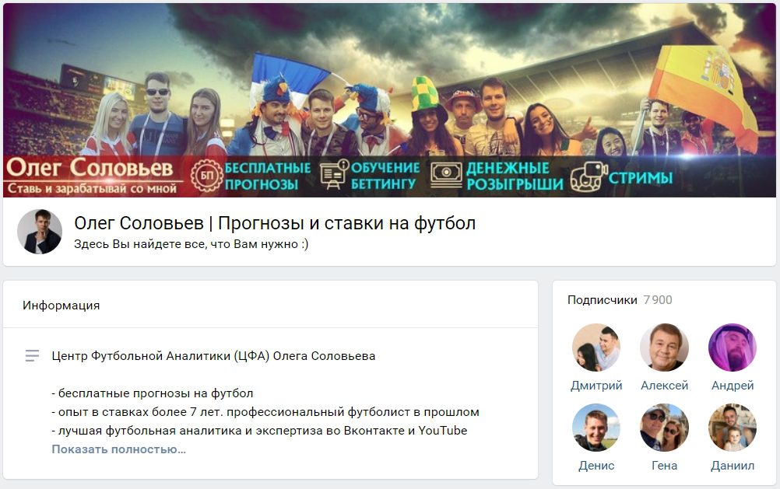Viewport: 780px width, 489px height.
Task: Click the presentation board icon near Обучение беттингу
Action: click(334, 174)
